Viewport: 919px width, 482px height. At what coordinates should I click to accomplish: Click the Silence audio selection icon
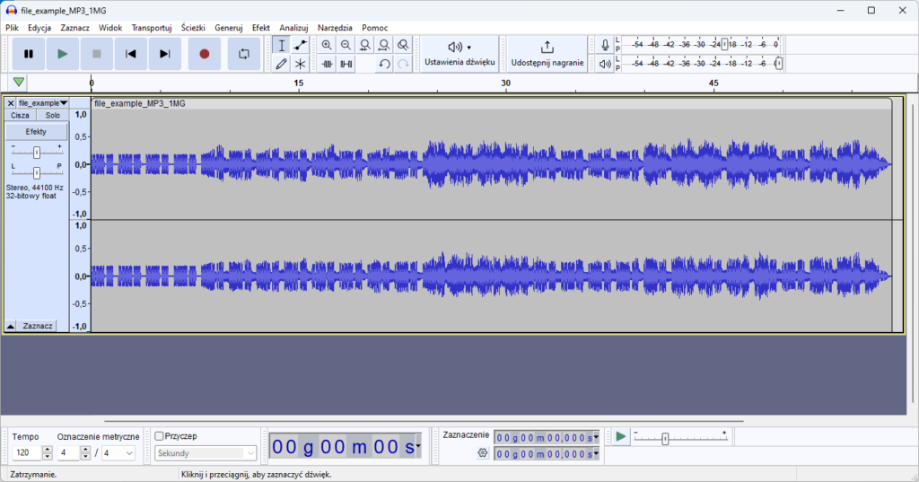point(346,64)
